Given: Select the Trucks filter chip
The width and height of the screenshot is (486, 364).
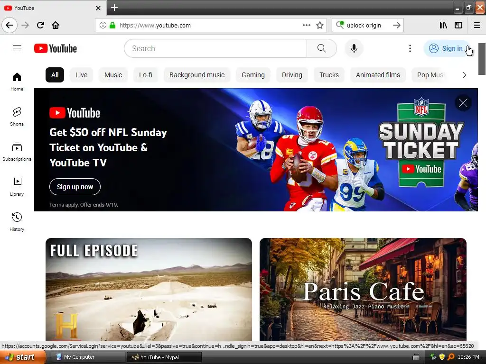Looking at the screenshot, I should tap(329, 75).
